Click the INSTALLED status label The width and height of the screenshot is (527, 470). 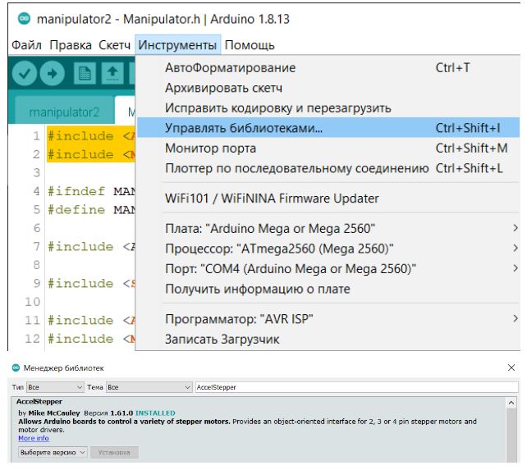point(155,413)
